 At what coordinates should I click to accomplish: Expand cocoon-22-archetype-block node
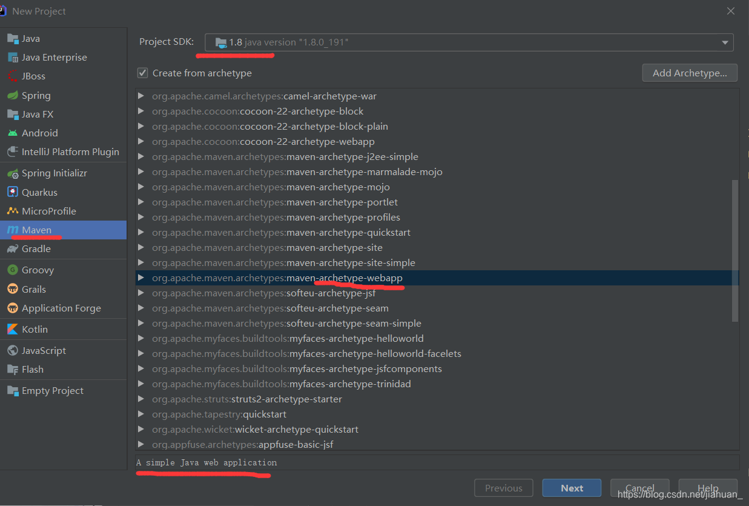pyautogui.click(x=141, y=112)
